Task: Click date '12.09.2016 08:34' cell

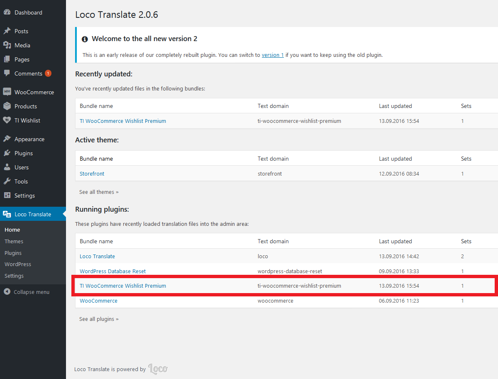Action: [399, 174]
